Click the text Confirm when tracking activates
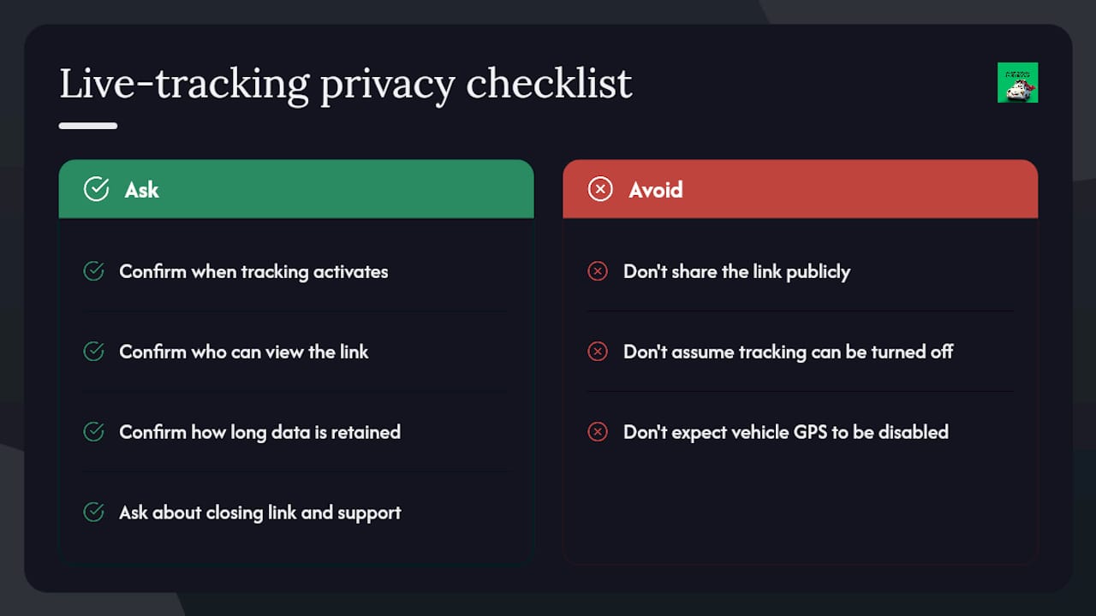The height and width of the screenshot is (616, 1096). pyautogui.click(x=253, y=272)
